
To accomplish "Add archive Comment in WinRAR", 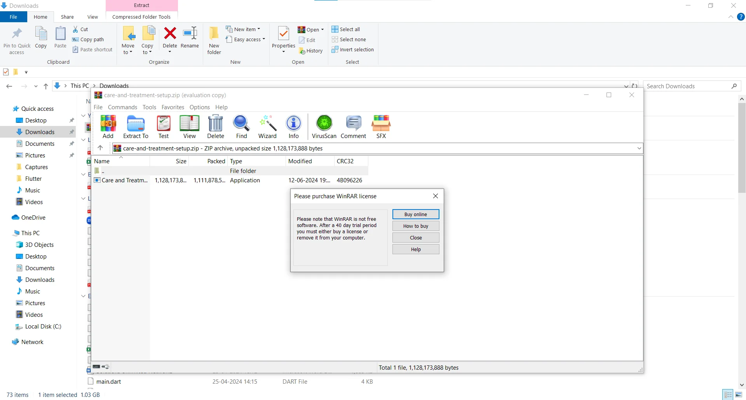I will click(354, 127).
